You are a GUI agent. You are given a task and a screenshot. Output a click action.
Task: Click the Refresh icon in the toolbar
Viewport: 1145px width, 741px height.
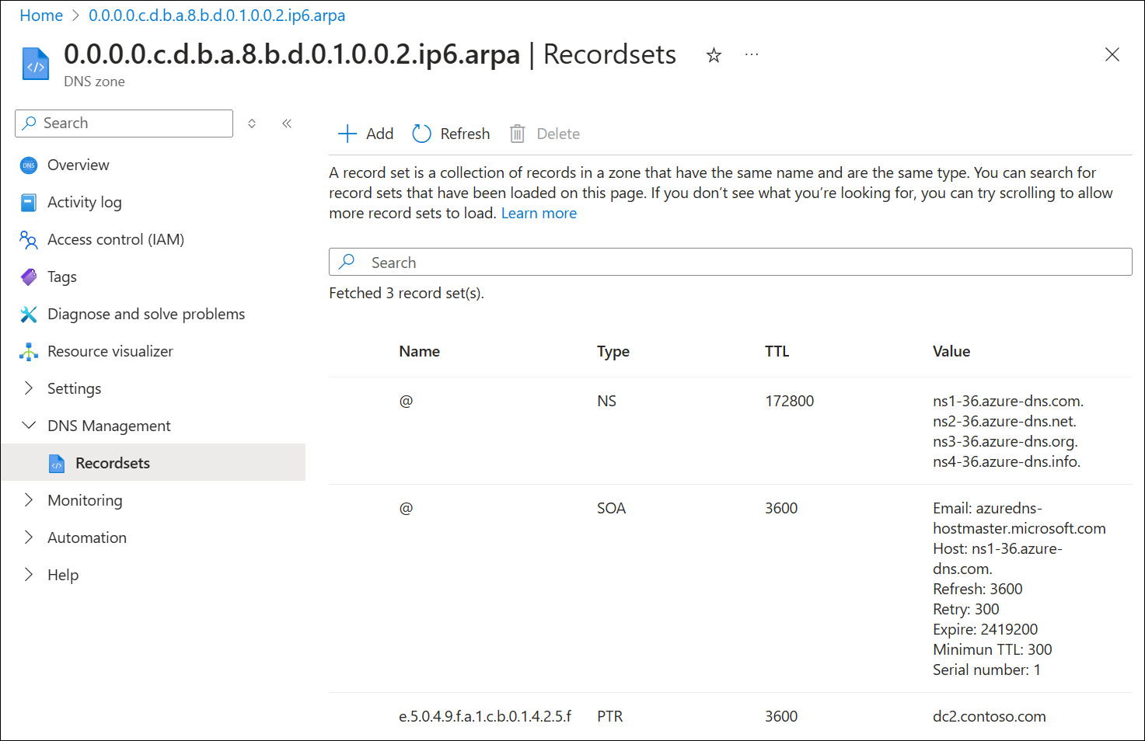click(x=421, y=133)
